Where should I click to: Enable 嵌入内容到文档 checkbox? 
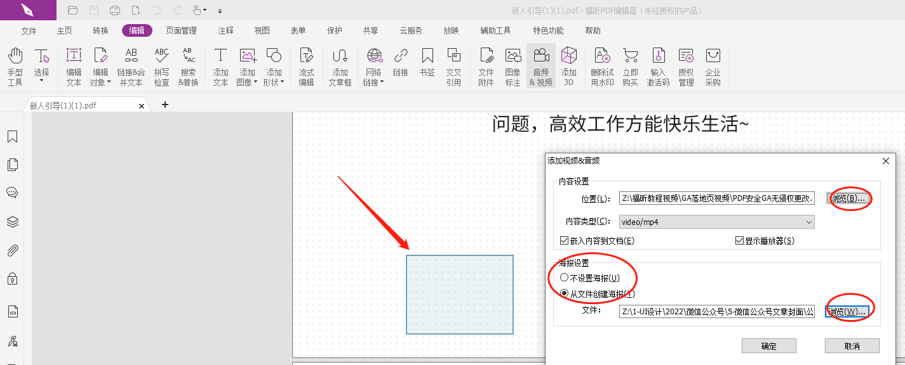[x=565, y=240]
